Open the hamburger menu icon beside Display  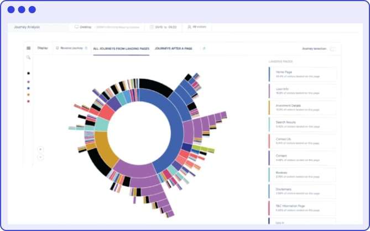29,49
